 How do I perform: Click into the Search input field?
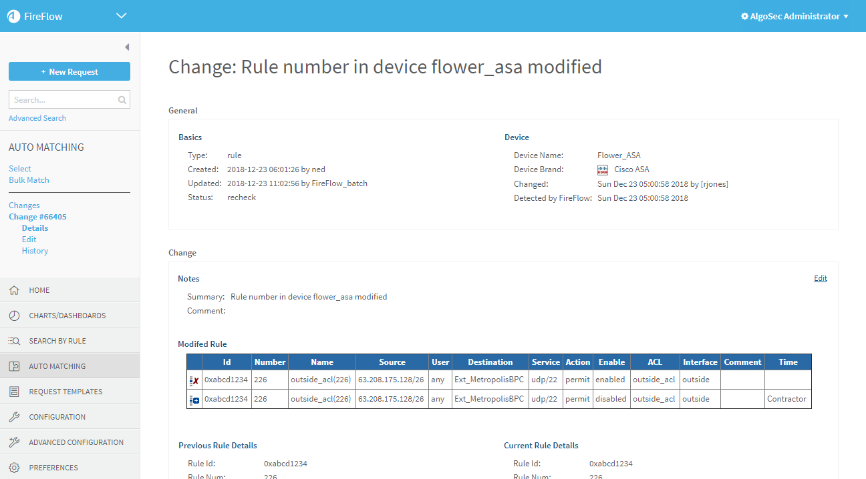click(x=63, y=100)
